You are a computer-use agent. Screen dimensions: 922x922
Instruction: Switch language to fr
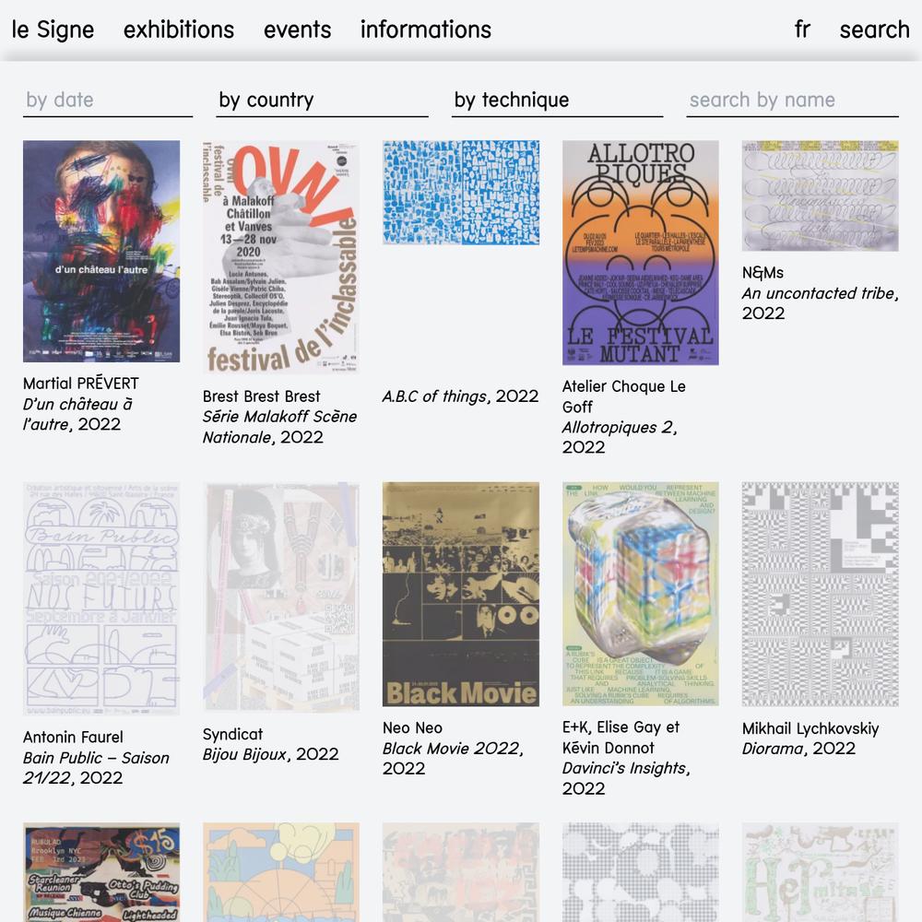tap(803, 30)
